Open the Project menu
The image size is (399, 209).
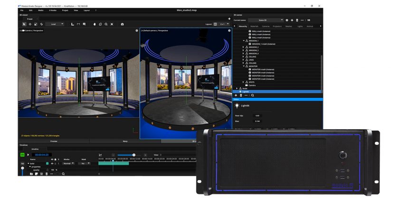65,10
